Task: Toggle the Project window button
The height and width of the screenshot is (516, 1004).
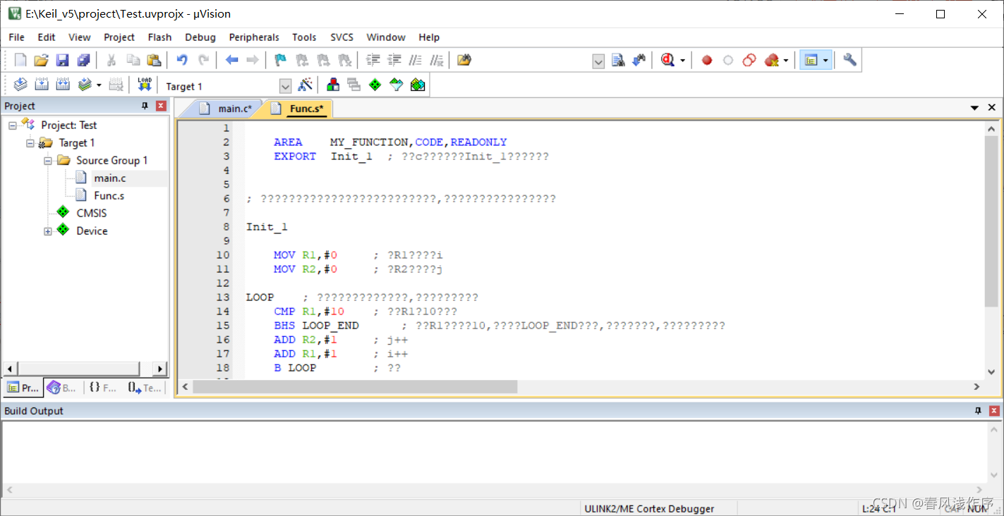Action: (x=810, y=61)
